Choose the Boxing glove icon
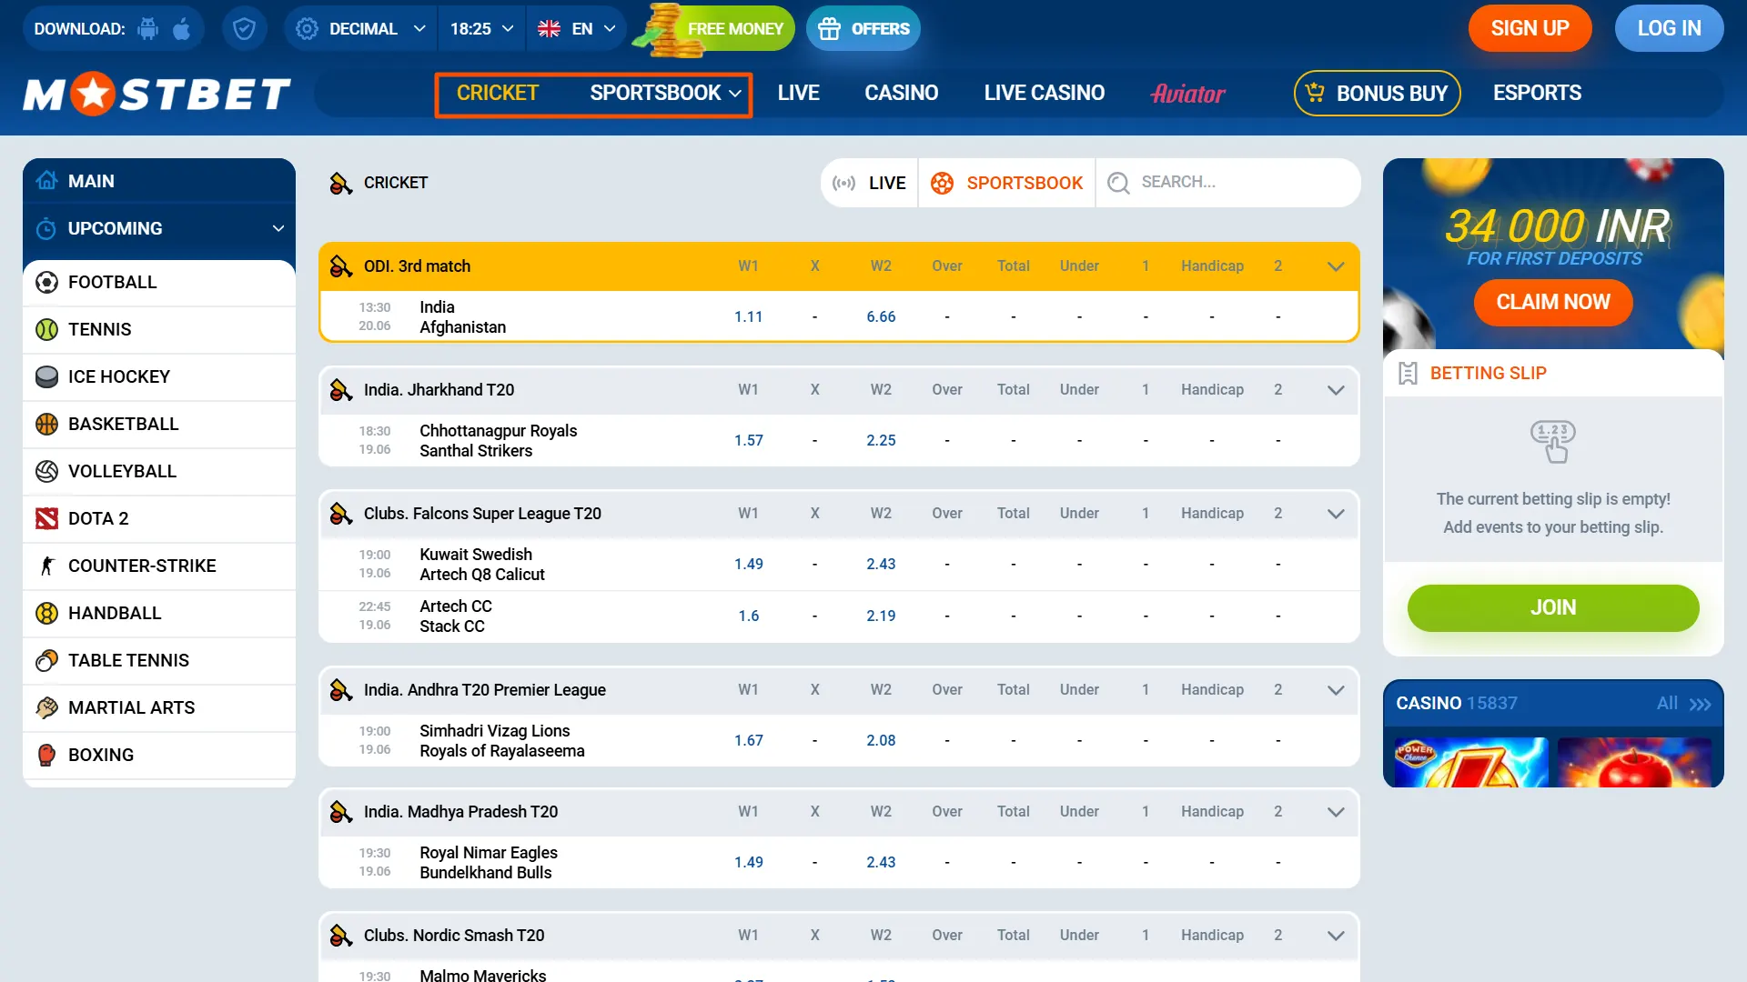 click(46, 756)
